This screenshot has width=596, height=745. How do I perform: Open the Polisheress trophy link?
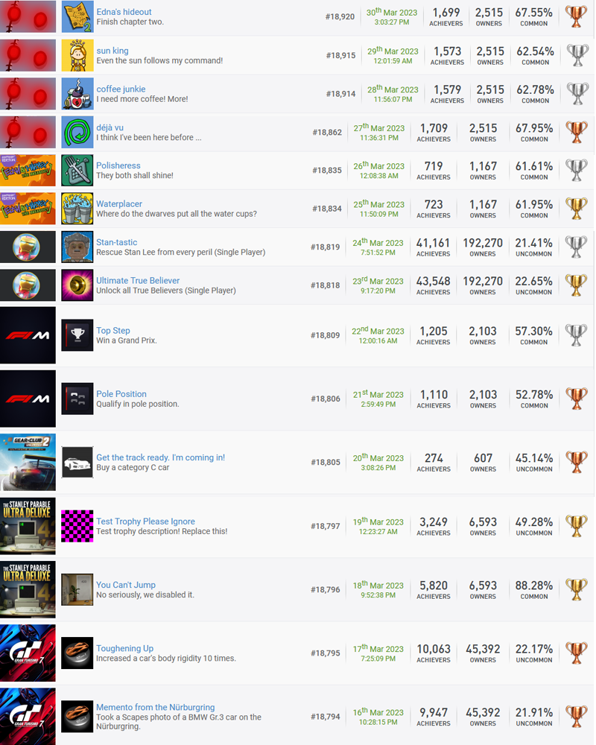118,165
